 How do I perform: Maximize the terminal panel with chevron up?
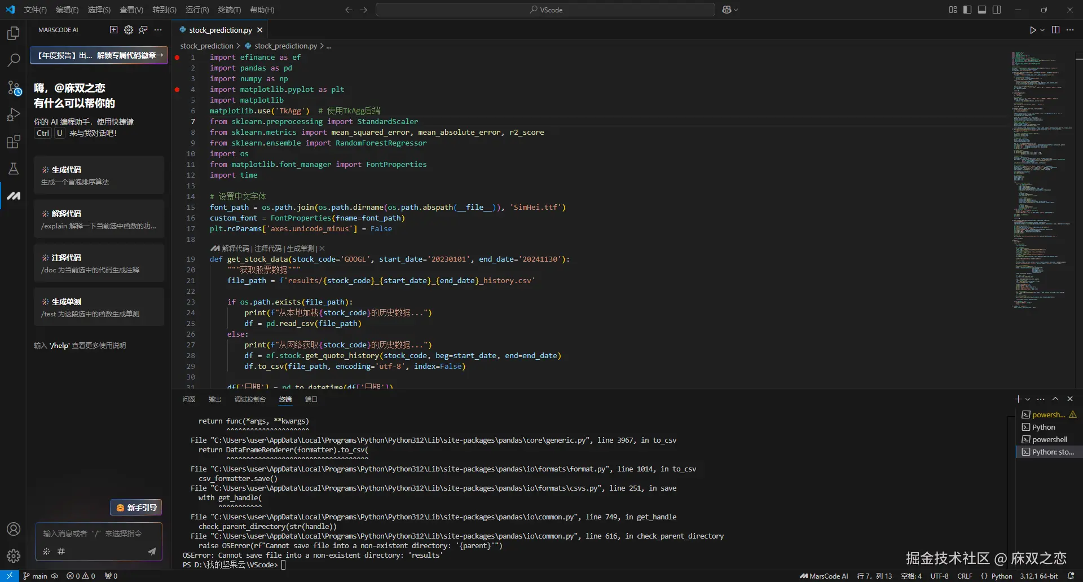1055,399
